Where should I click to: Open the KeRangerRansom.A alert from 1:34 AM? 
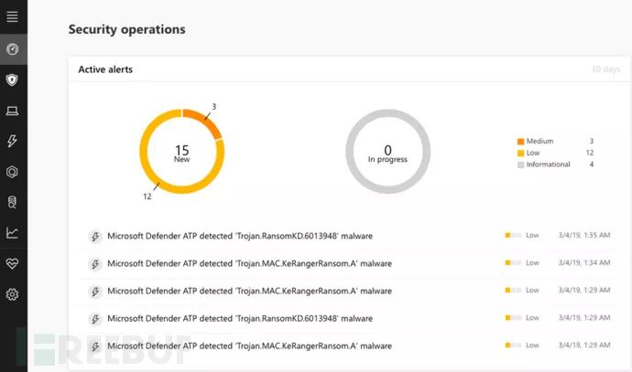pos(249,263)
